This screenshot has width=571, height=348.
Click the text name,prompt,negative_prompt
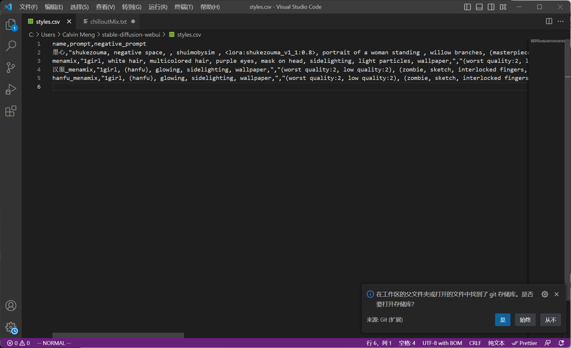(99, 44)
